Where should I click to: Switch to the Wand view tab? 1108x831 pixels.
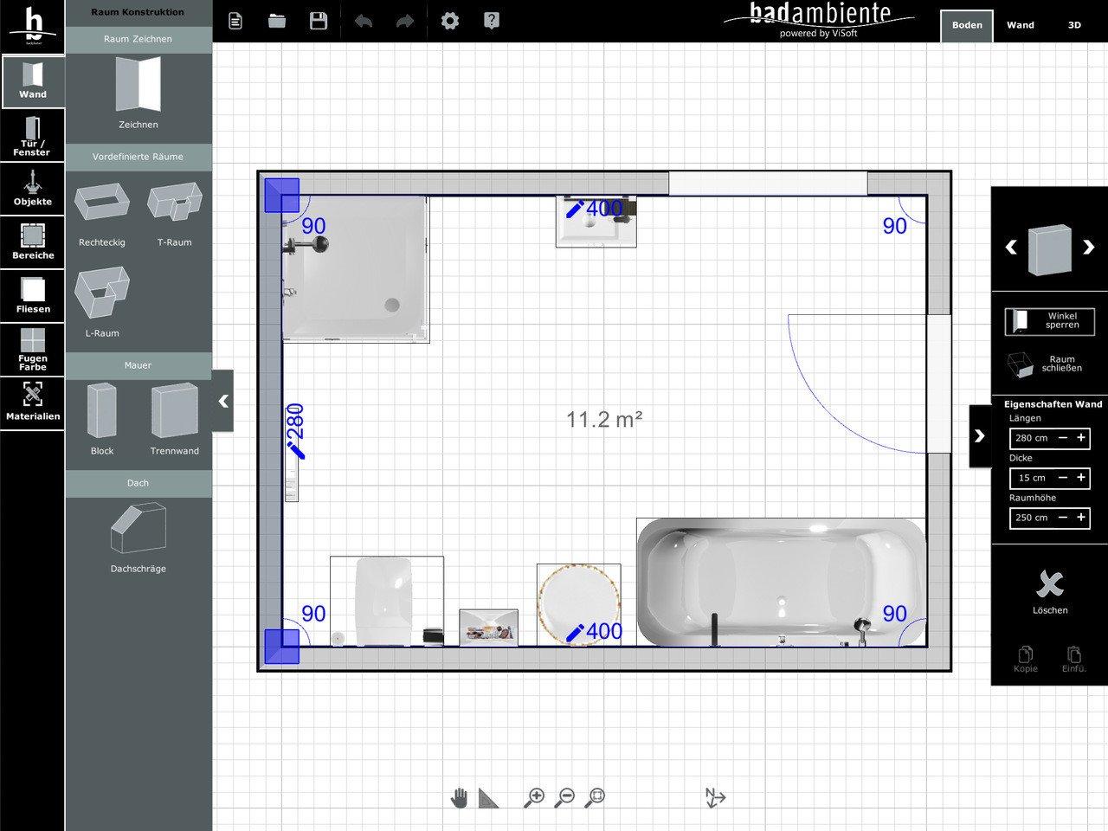pos(1021,25)
